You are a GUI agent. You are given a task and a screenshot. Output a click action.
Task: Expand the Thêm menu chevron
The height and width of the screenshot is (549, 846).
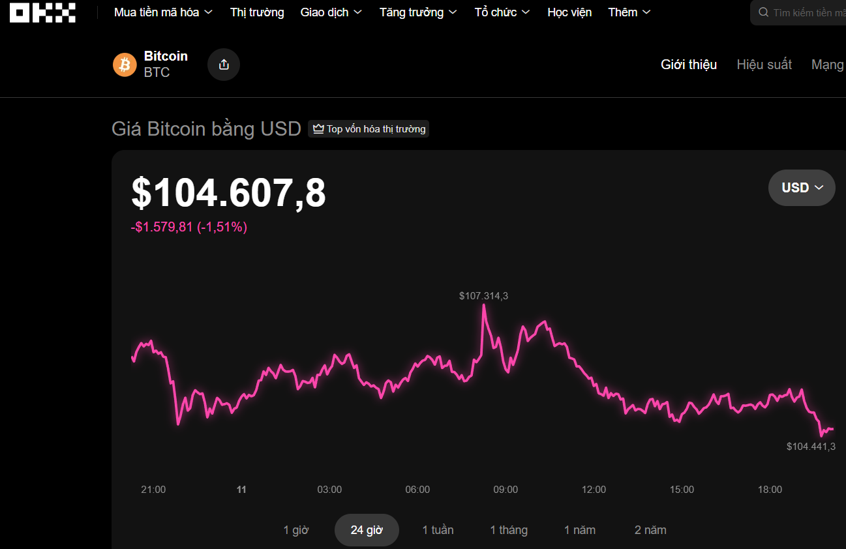(x=646, y=12)
